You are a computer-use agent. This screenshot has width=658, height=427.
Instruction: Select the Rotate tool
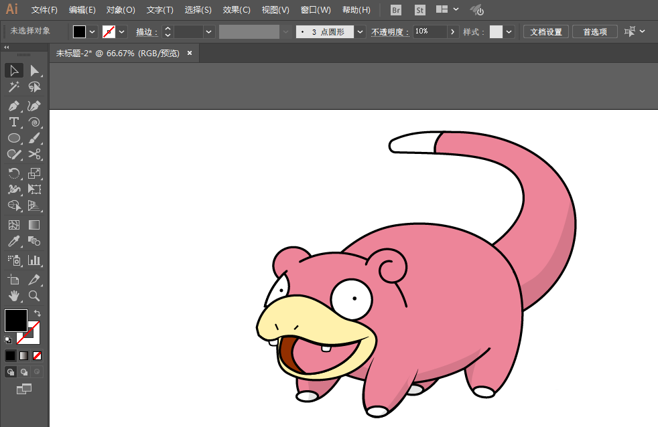point(14,173)
